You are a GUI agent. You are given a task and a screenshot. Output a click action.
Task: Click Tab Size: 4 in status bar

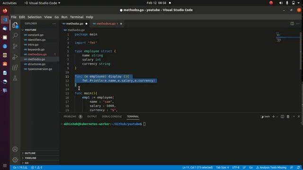[222, 168]
